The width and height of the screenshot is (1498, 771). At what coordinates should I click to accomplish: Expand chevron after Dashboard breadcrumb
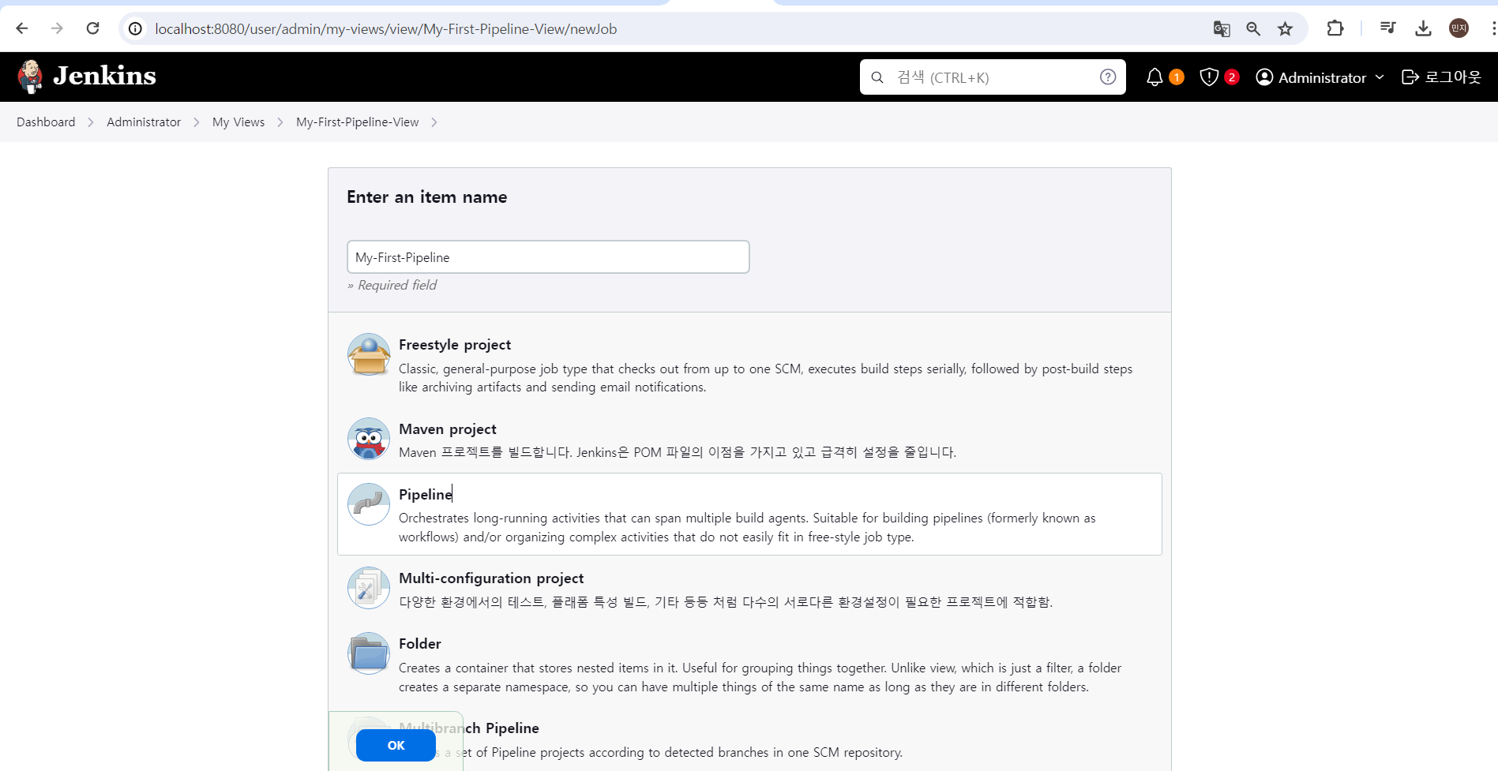[91, 122]
